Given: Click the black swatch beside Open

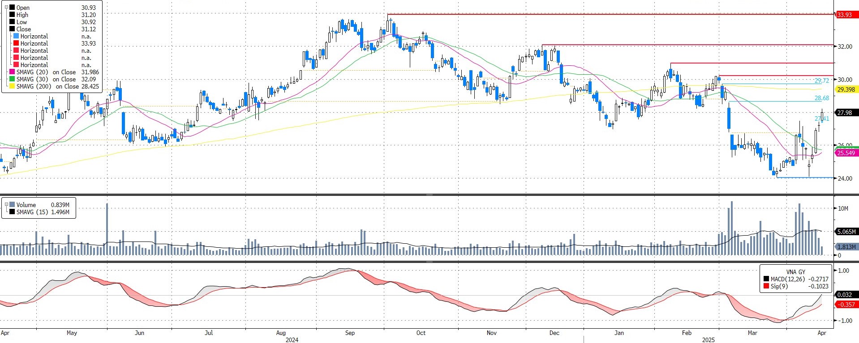Looking at the screenshot, I should (13, 8).
